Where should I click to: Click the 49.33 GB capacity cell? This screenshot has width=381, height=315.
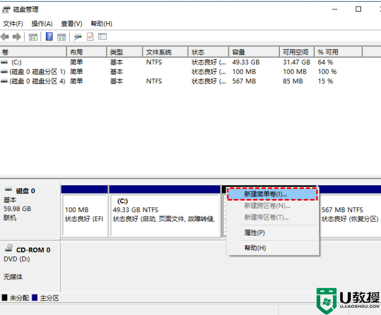(246, 62)
